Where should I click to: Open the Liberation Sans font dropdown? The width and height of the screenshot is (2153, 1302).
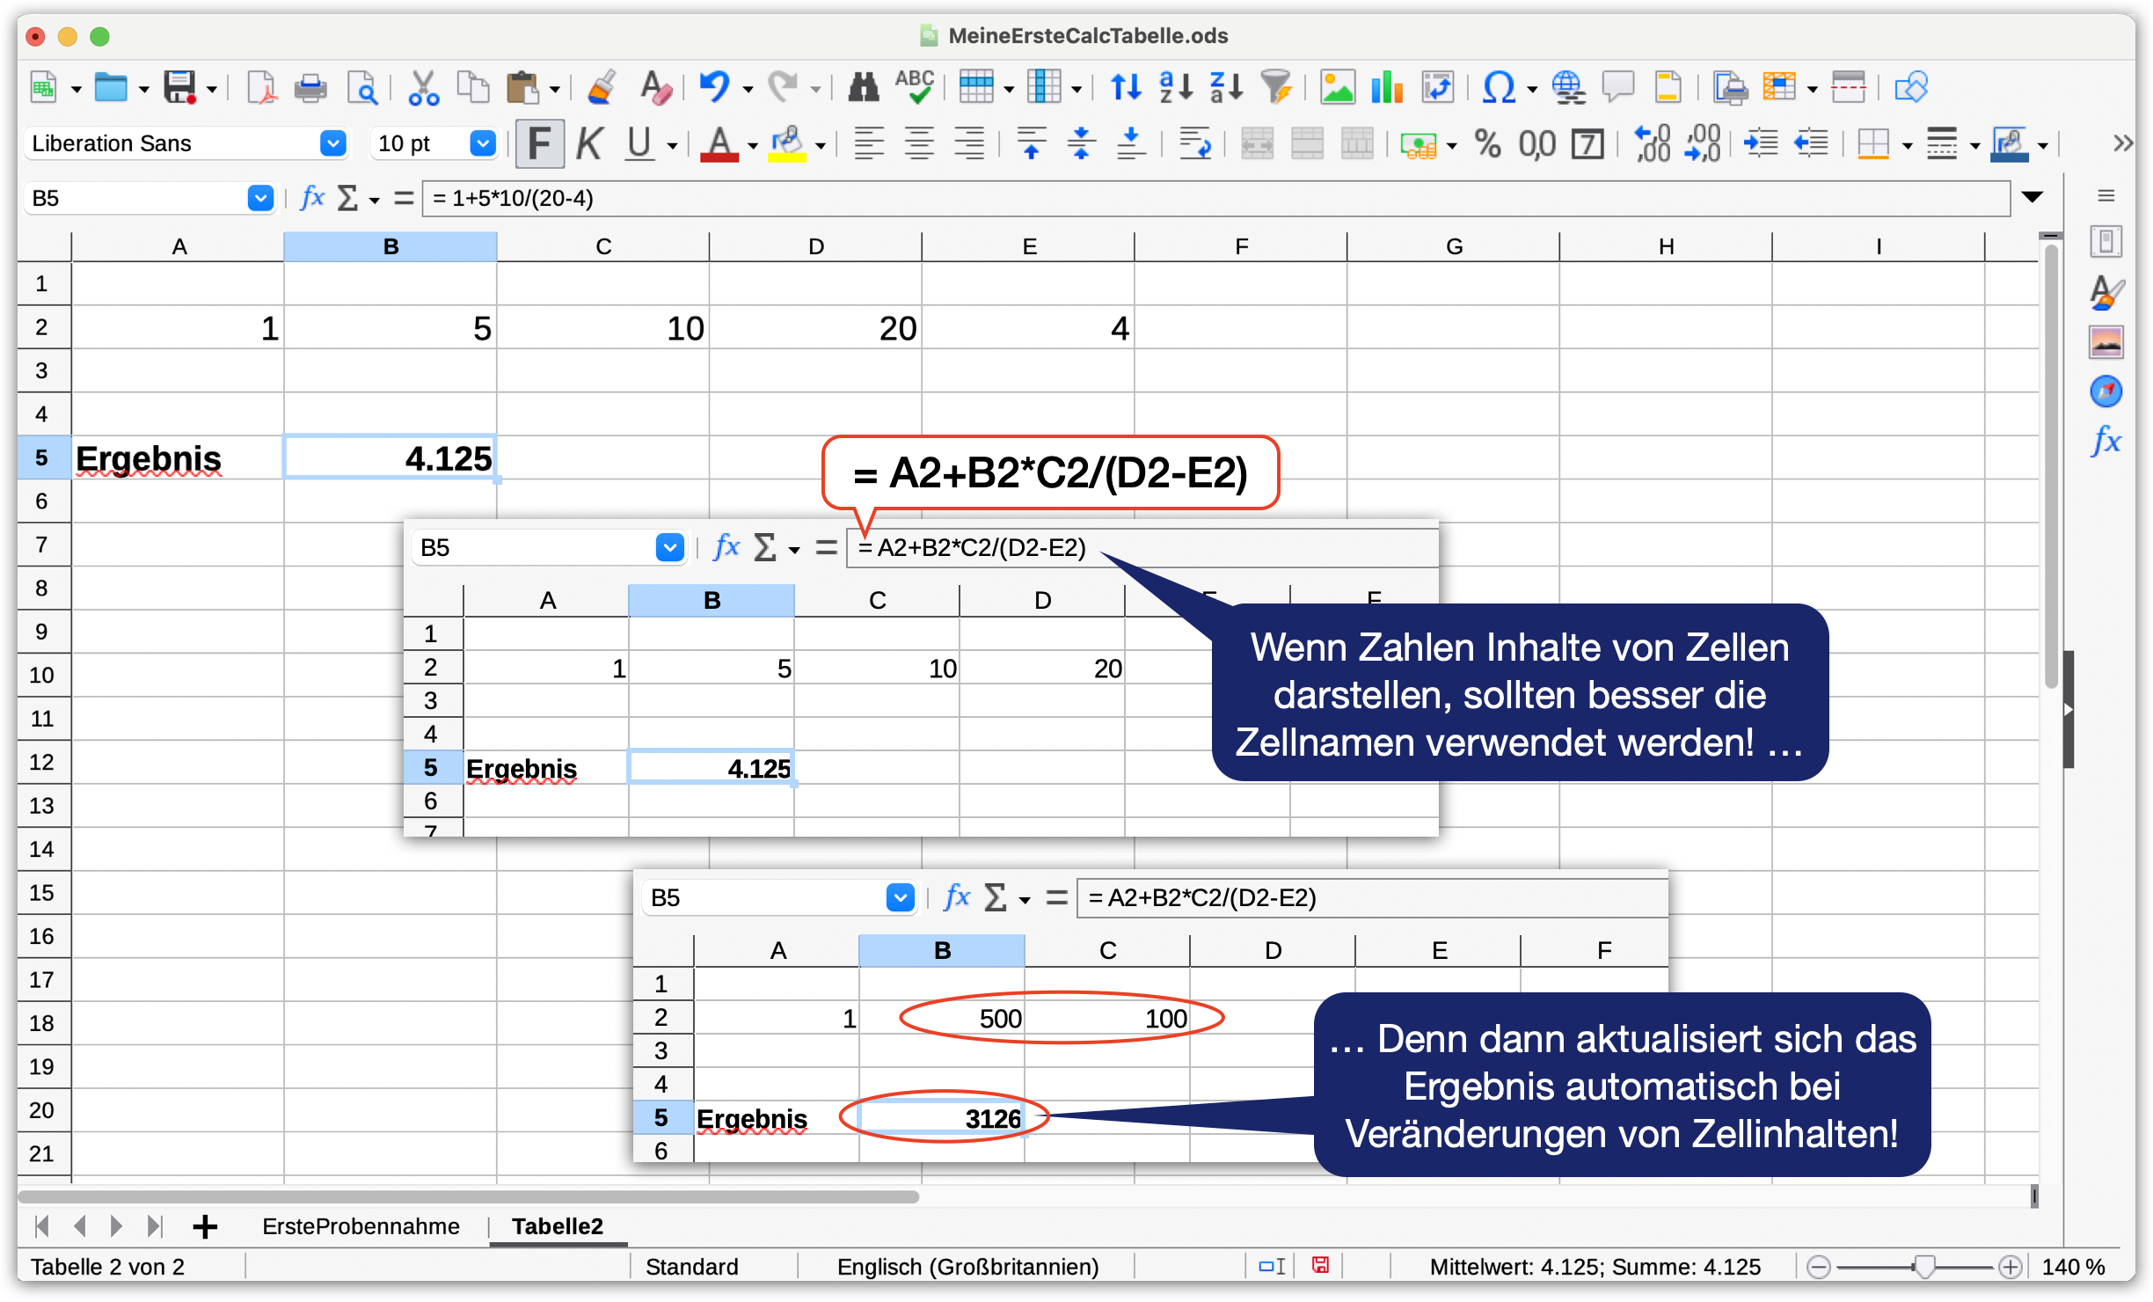[332, 143]
